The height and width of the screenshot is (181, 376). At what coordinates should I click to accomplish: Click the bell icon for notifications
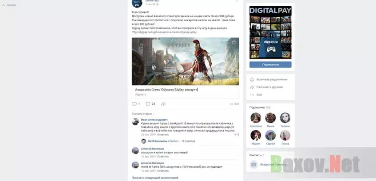pyautogui.click(x=252, y=79)
